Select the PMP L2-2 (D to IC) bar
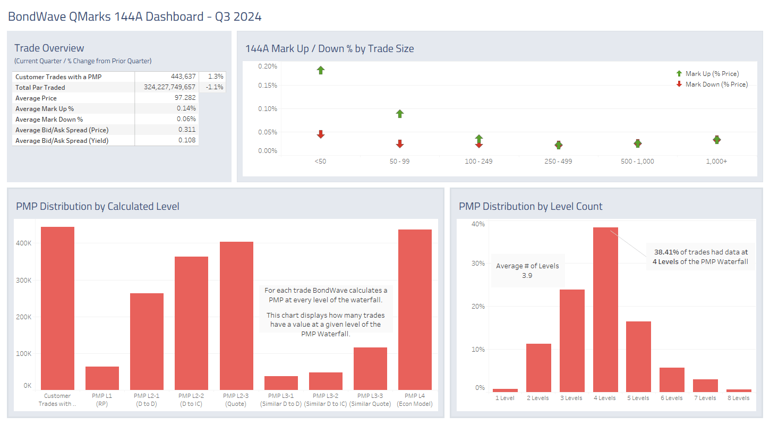 tap(191, 324)
